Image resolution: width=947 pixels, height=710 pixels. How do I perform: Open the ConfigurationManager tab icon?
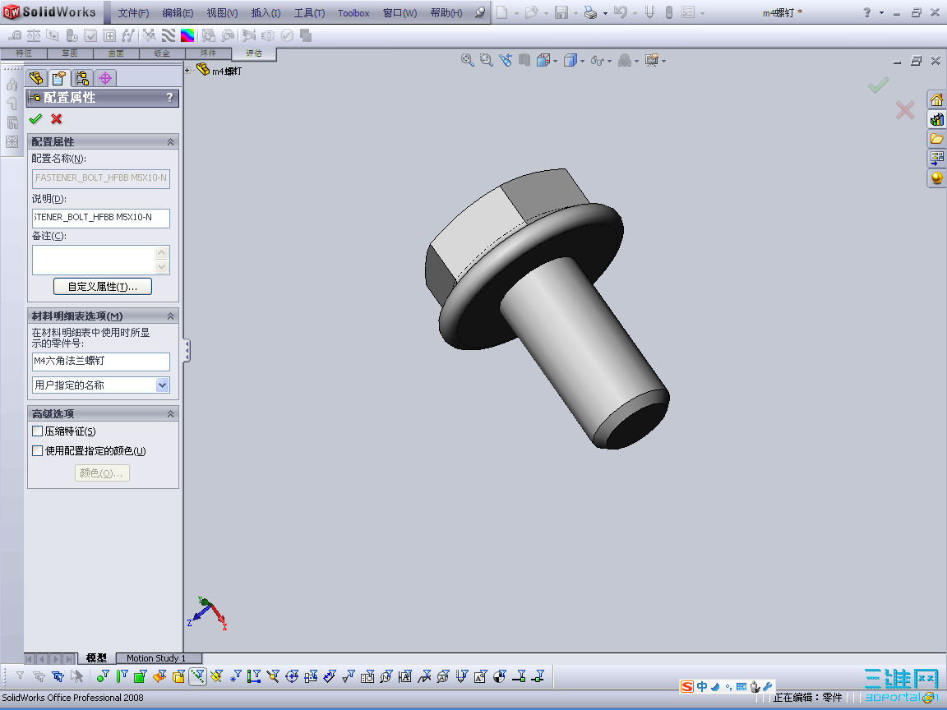pyautogui.click(x=82, y=78)
